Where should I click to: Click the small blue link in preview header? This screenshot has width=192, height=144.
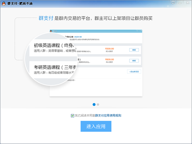[x=78, y=37]
